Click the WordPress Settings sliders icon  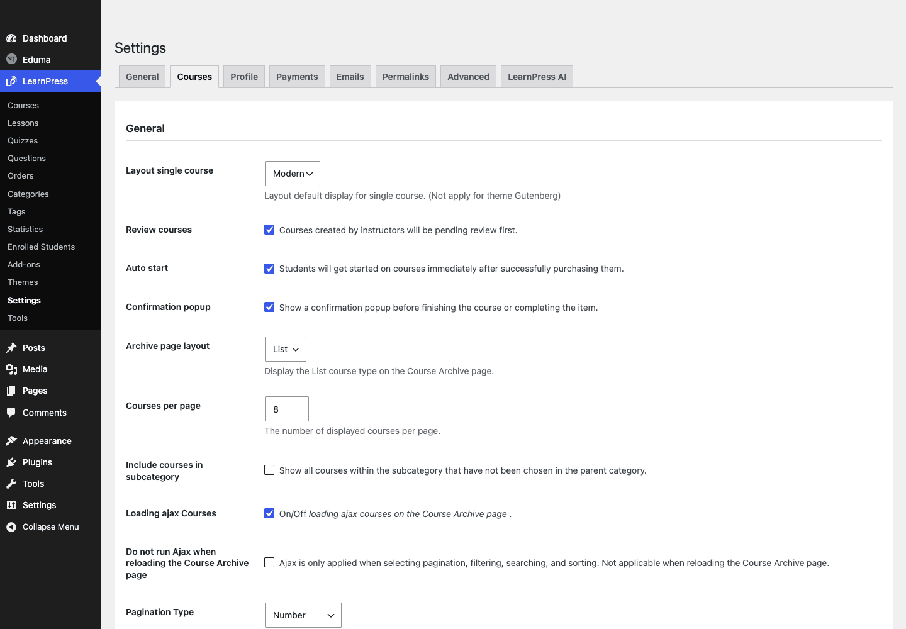11,505
